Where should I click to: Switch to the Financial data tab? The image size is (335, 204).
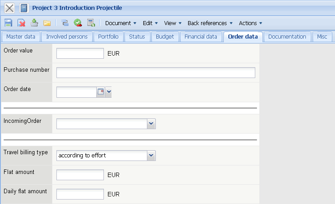pos(201,37)
